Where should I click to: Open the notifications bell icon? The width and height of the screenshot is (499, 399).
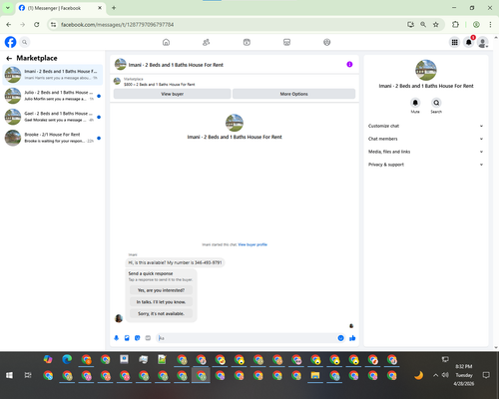[469, 42]
